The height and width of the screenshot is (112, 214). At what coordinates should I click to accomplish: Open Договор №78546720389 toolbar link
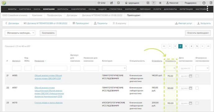click(x=46, y=23)
